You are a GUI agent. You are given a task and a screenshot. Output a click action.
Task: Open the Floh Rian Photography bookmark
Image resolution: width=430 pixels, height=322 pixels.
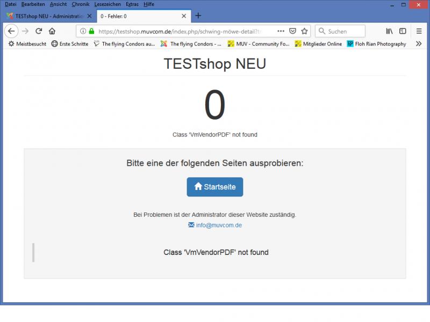coord(376,44)
